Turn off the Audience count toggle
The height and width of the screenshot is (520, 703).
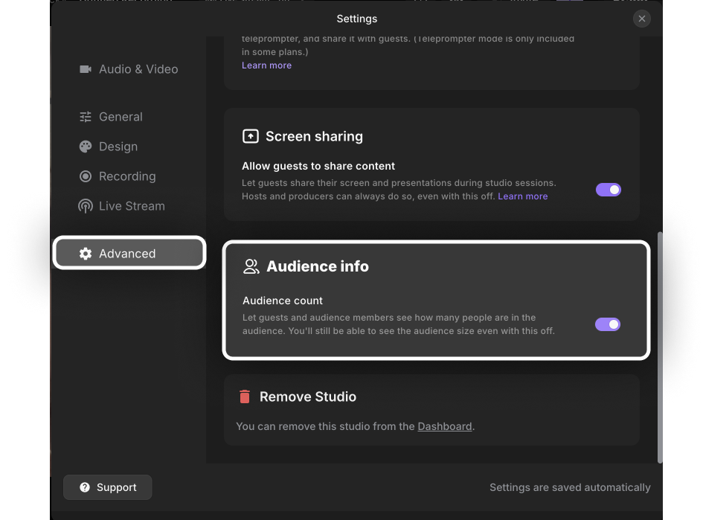click(607, 324)
